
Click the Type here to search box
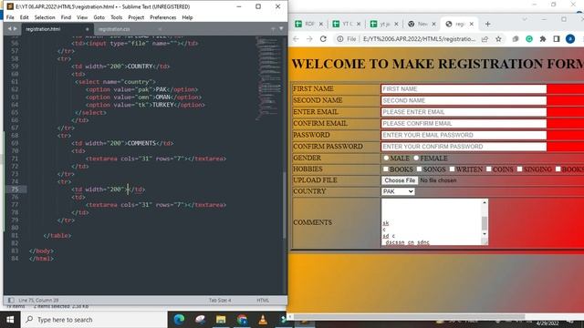coord(94,320)
